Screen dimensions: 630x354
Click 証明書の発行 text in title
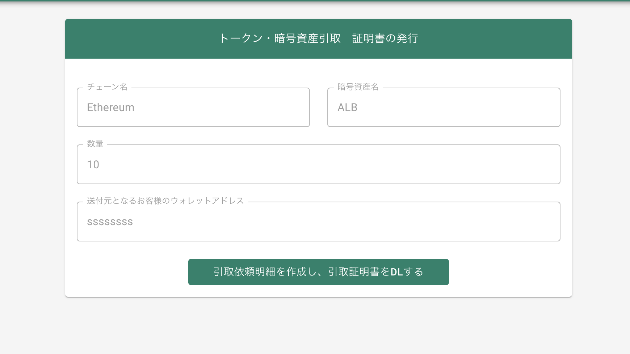[385, 38]
